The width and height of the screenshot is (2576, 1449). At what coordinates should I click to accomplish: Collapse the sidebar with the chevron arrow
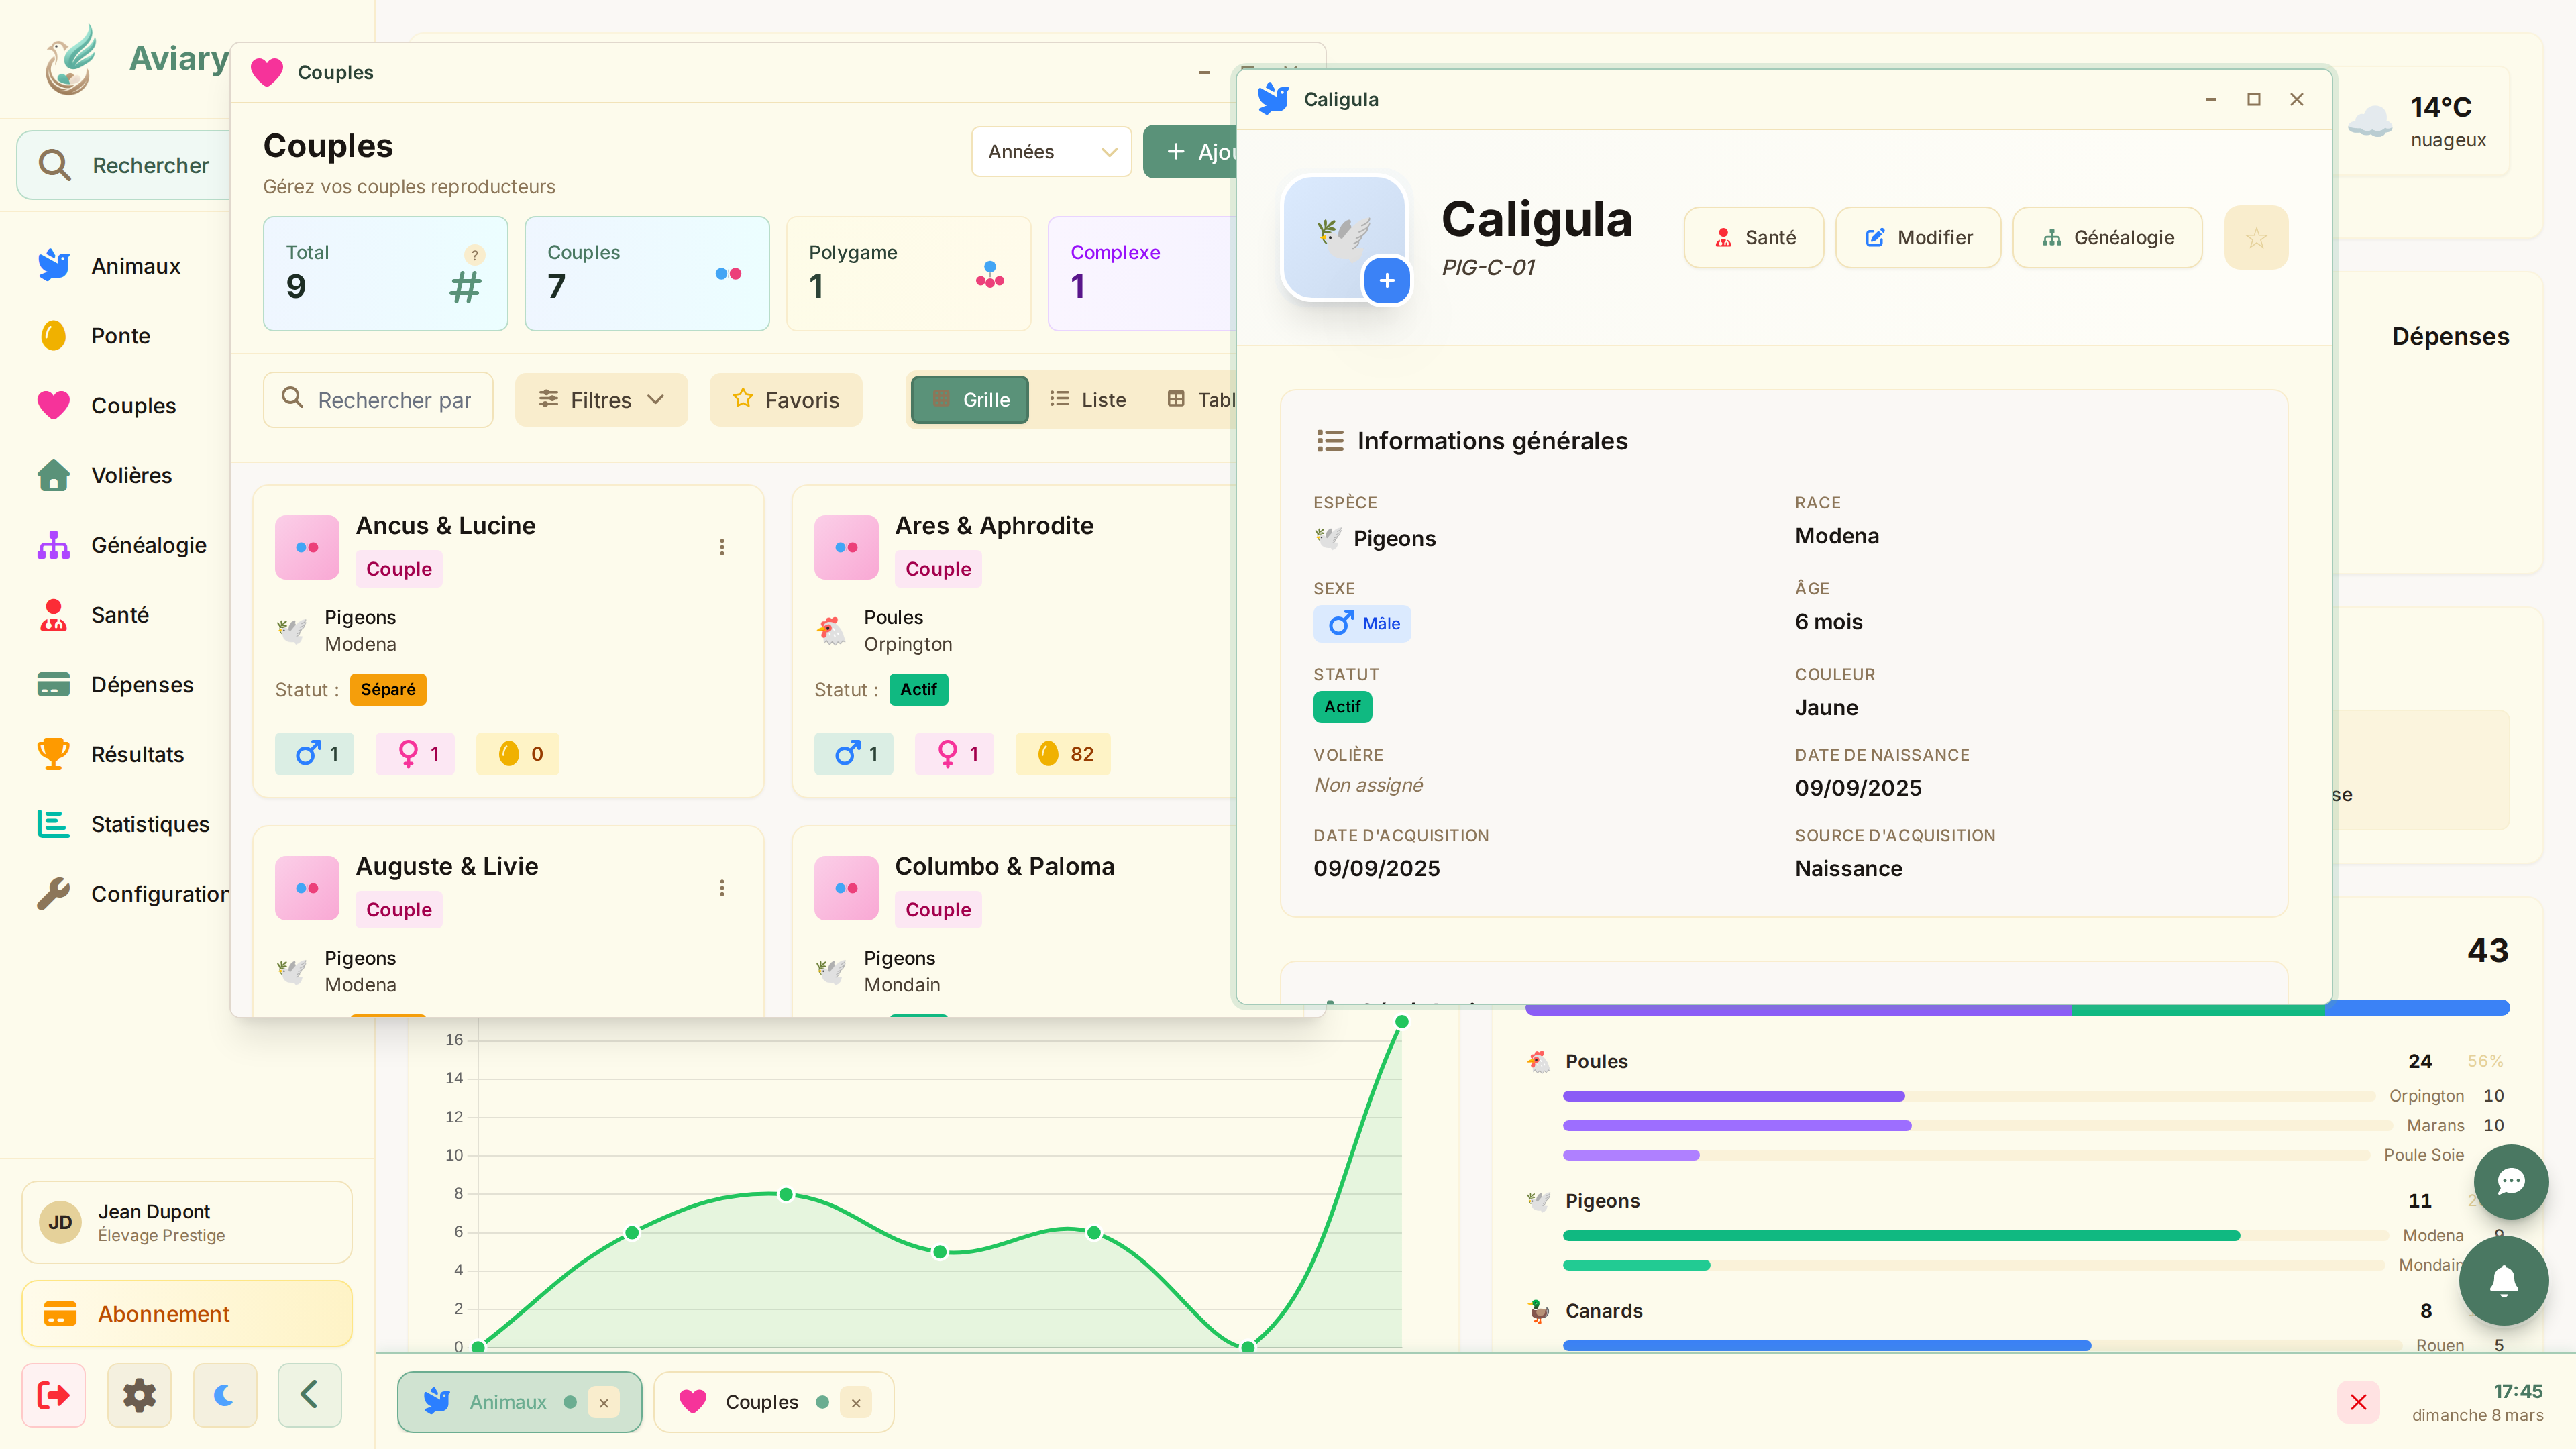click(309, 1395)
